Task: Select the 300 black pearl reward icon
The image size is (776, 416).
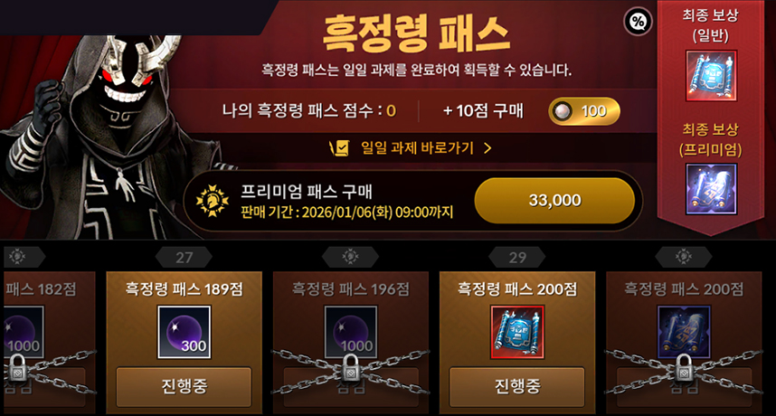Action: [x=185, y=332]
